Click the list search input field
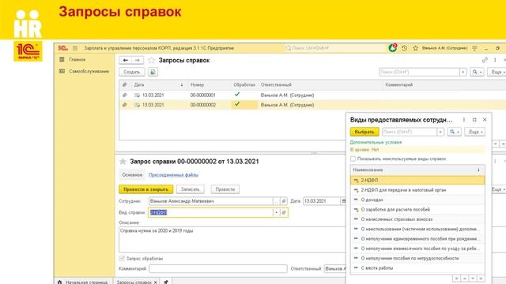Viewport: 506px width, 284px height. click(x=419, y=72)
